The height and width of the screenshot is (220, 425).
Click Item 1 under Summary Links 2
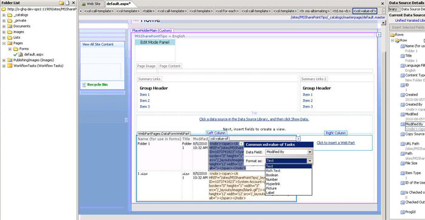click(307, 95)
